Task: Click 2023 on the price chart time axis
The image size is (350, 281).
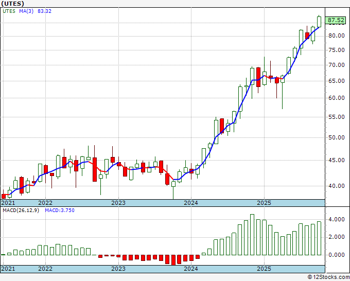Action: [118, 203]
